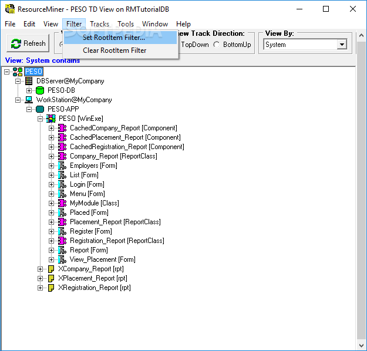Click the XCompany_Report rpt file icon
Screen dimensions: 367x351
(51, 269)
